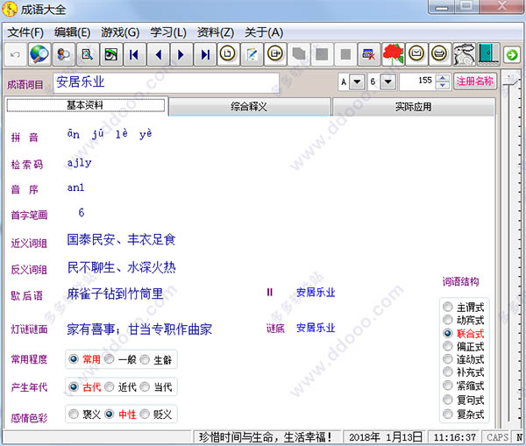Click the green arrow go icon
The height and width of the screenshot is (446, 526).
(x=512, y=54)
